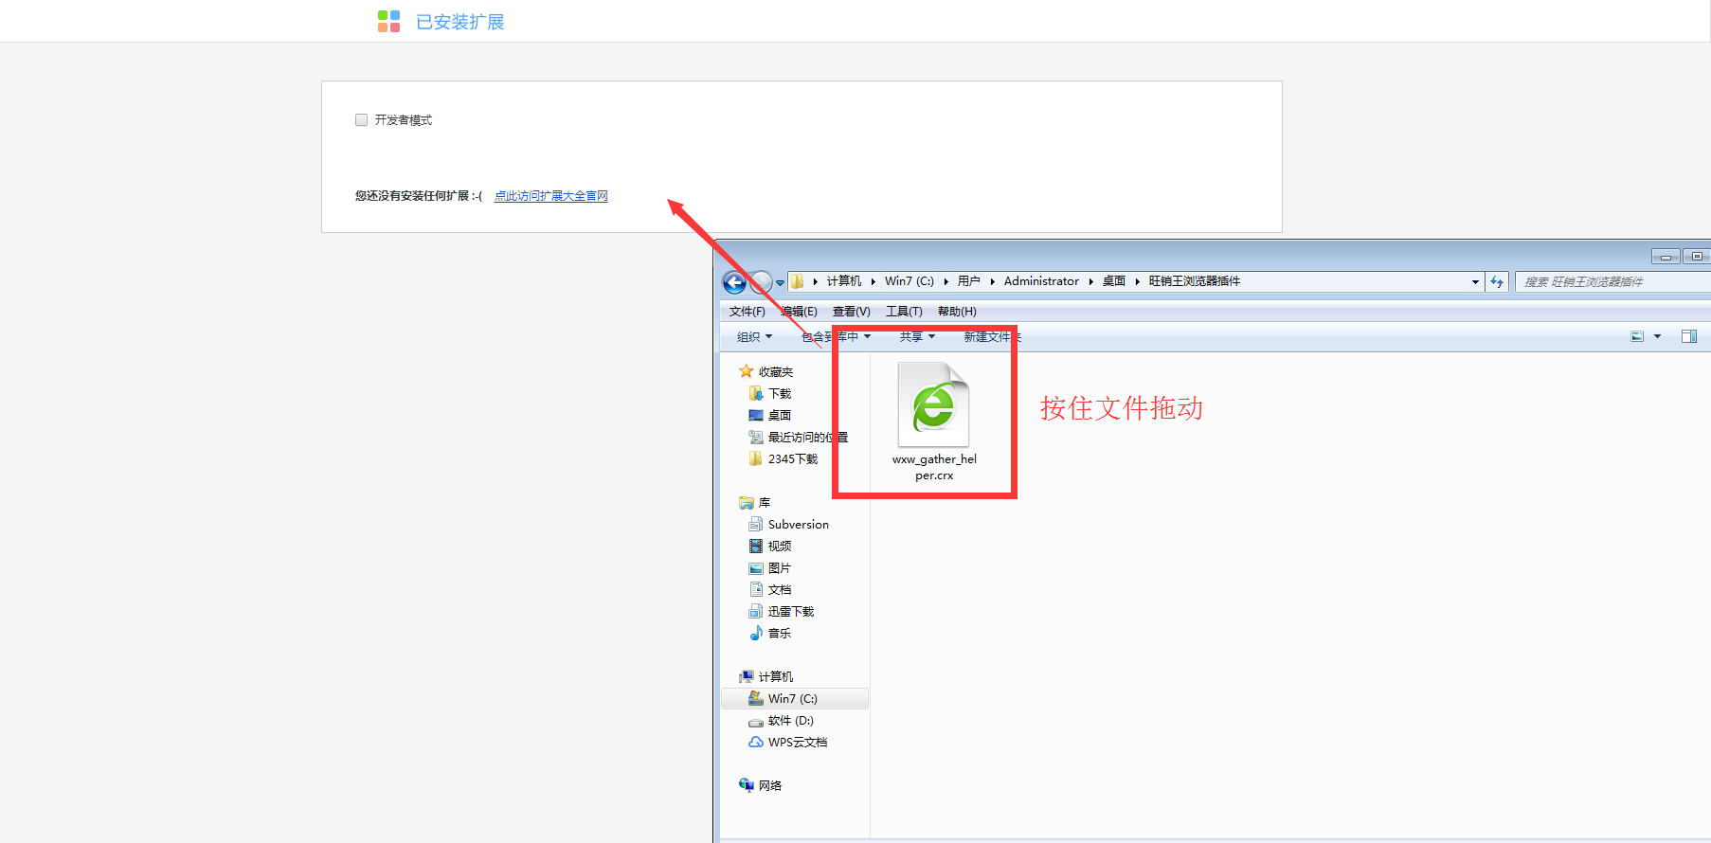This screenshot has height=843, width=1711.
Task: Click the 用户 breadcrumb segment
Action: [x=968, y=281]
